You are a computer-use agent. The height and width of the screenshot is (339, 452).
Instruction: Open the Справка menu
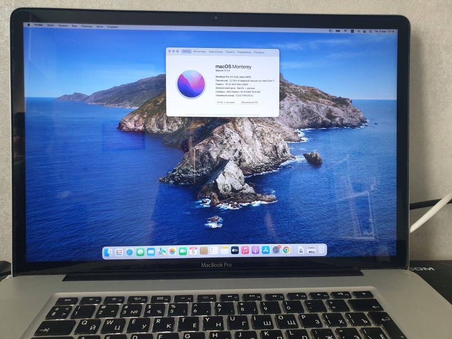[x=112, y=27]
